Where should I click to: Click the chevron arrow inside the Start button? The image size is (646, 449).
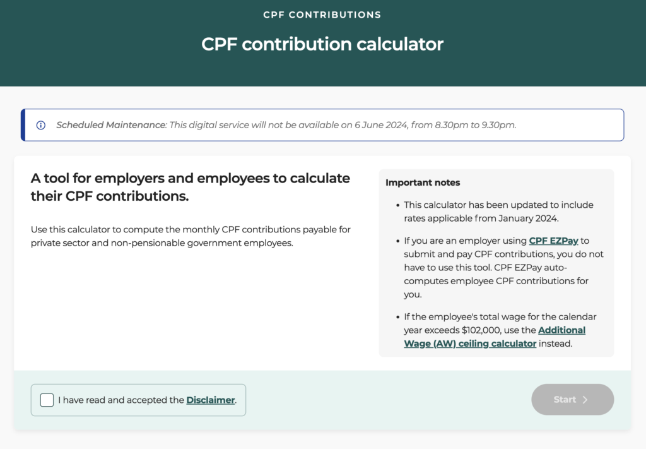(x=585, y=399)
